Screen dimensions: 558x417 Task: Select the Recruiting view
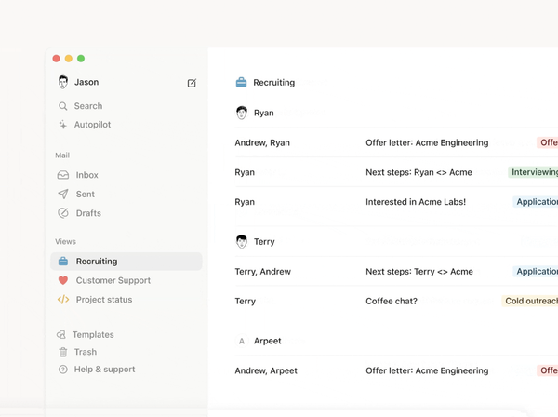[x=126, y=262]
